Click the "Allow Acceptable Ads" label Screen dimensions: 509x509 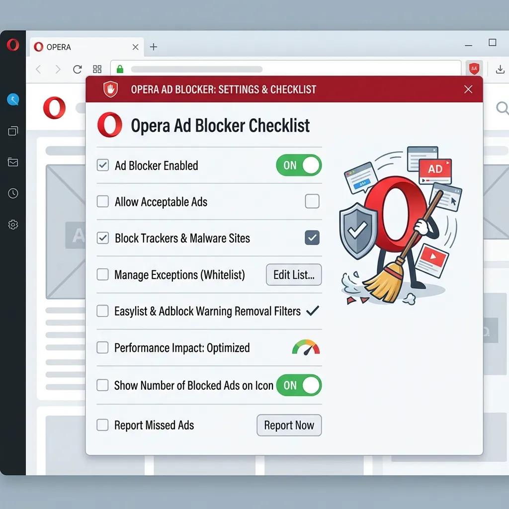[161, 202]
